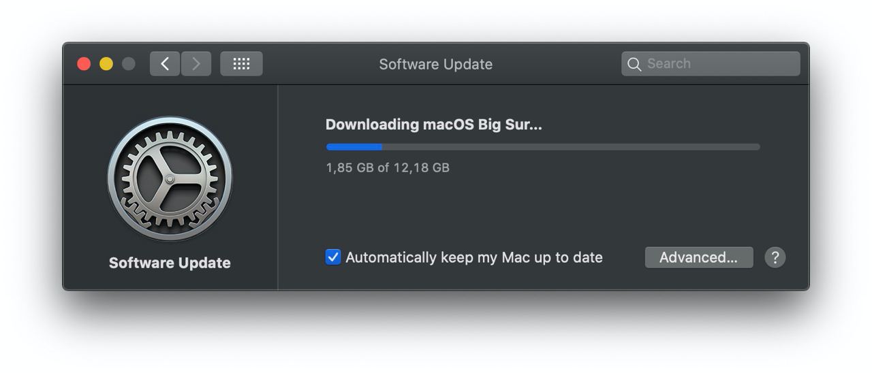Click the unfilled gray part of the progress bar

pyautogui.click(x=571, y=147)
